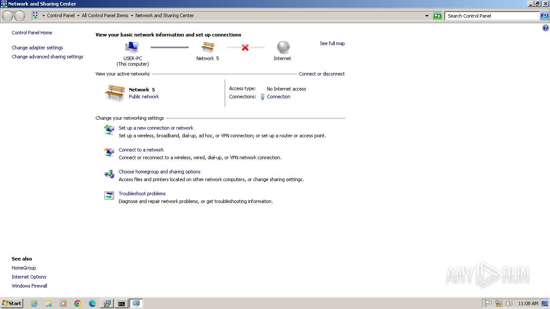Click the set up new connection icon
The image size is (550, 309).
[109, 130]
